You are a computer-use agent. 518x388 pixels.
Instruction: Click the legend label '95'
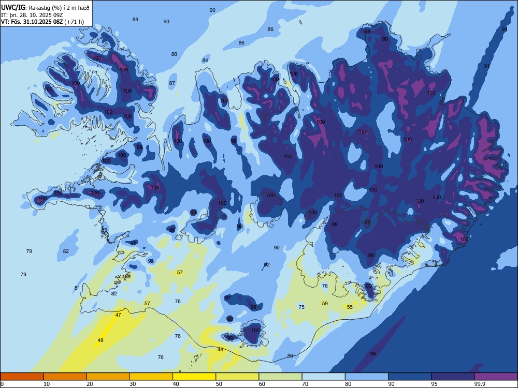[435, 384]
